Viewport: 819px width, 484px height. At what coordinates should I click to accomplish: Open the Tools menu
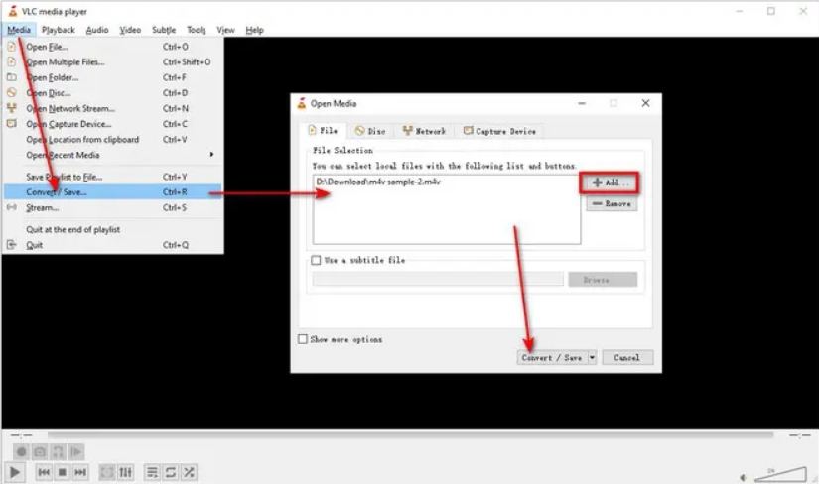pyautogui.click(x=196, y=30)
